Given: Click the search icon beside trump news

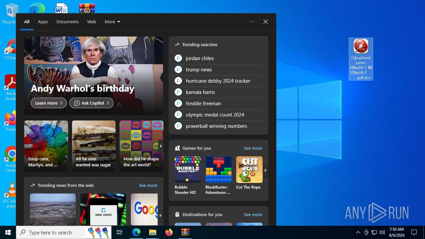Looking at the screenshot, I should click(x=178, y=69).
